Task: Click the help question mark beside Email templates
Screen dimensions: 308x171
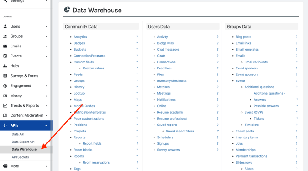Action: (297, 49)
